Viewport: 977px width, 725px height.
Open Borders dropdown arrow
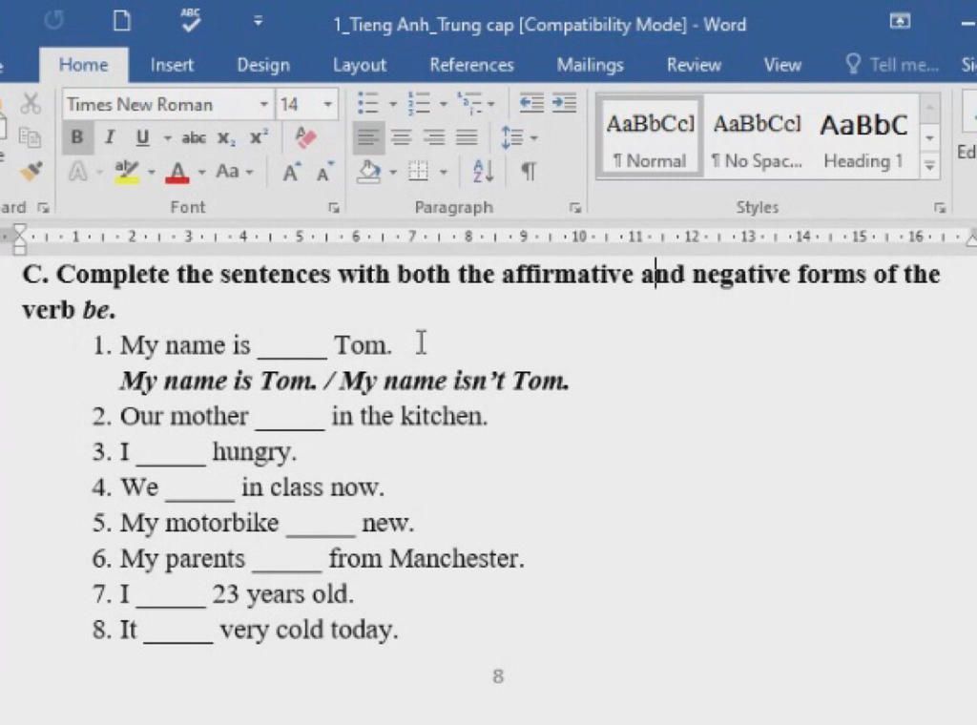click(444, 172)
